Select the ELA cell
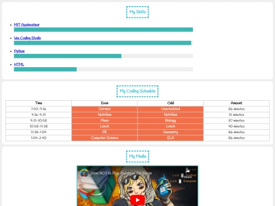Screen dimensions: 275x206 [x=171, y=138]
